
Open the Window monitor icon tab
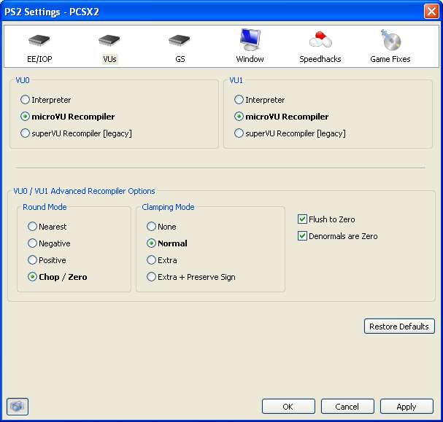pyautogui.click(x=250, y=39)
